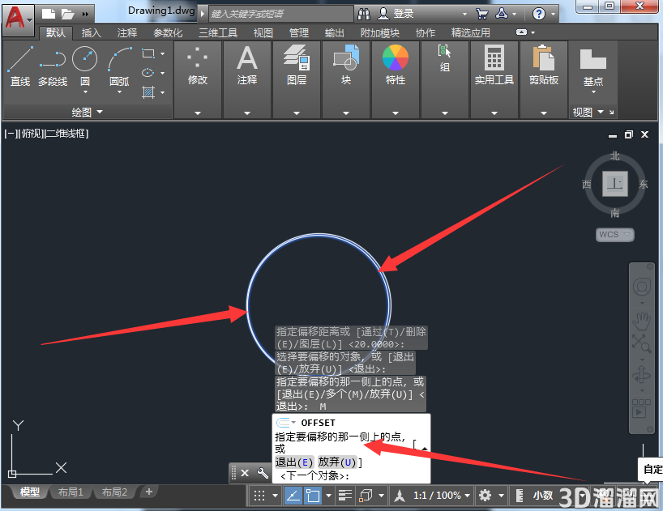Expand the 绘图 draw panel dropdown
Image resolution: width=663 pixels, height=511 pixels.
[87, 112]
